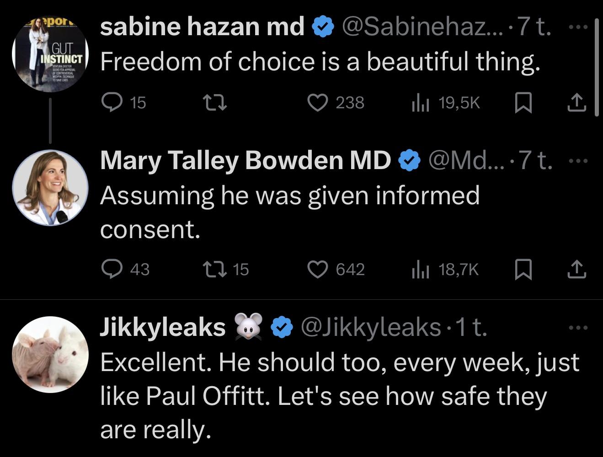Reply to sabine hazan's tweet
Image resolution: width=603 pixels, height=457 pixels.
point(112,103)
